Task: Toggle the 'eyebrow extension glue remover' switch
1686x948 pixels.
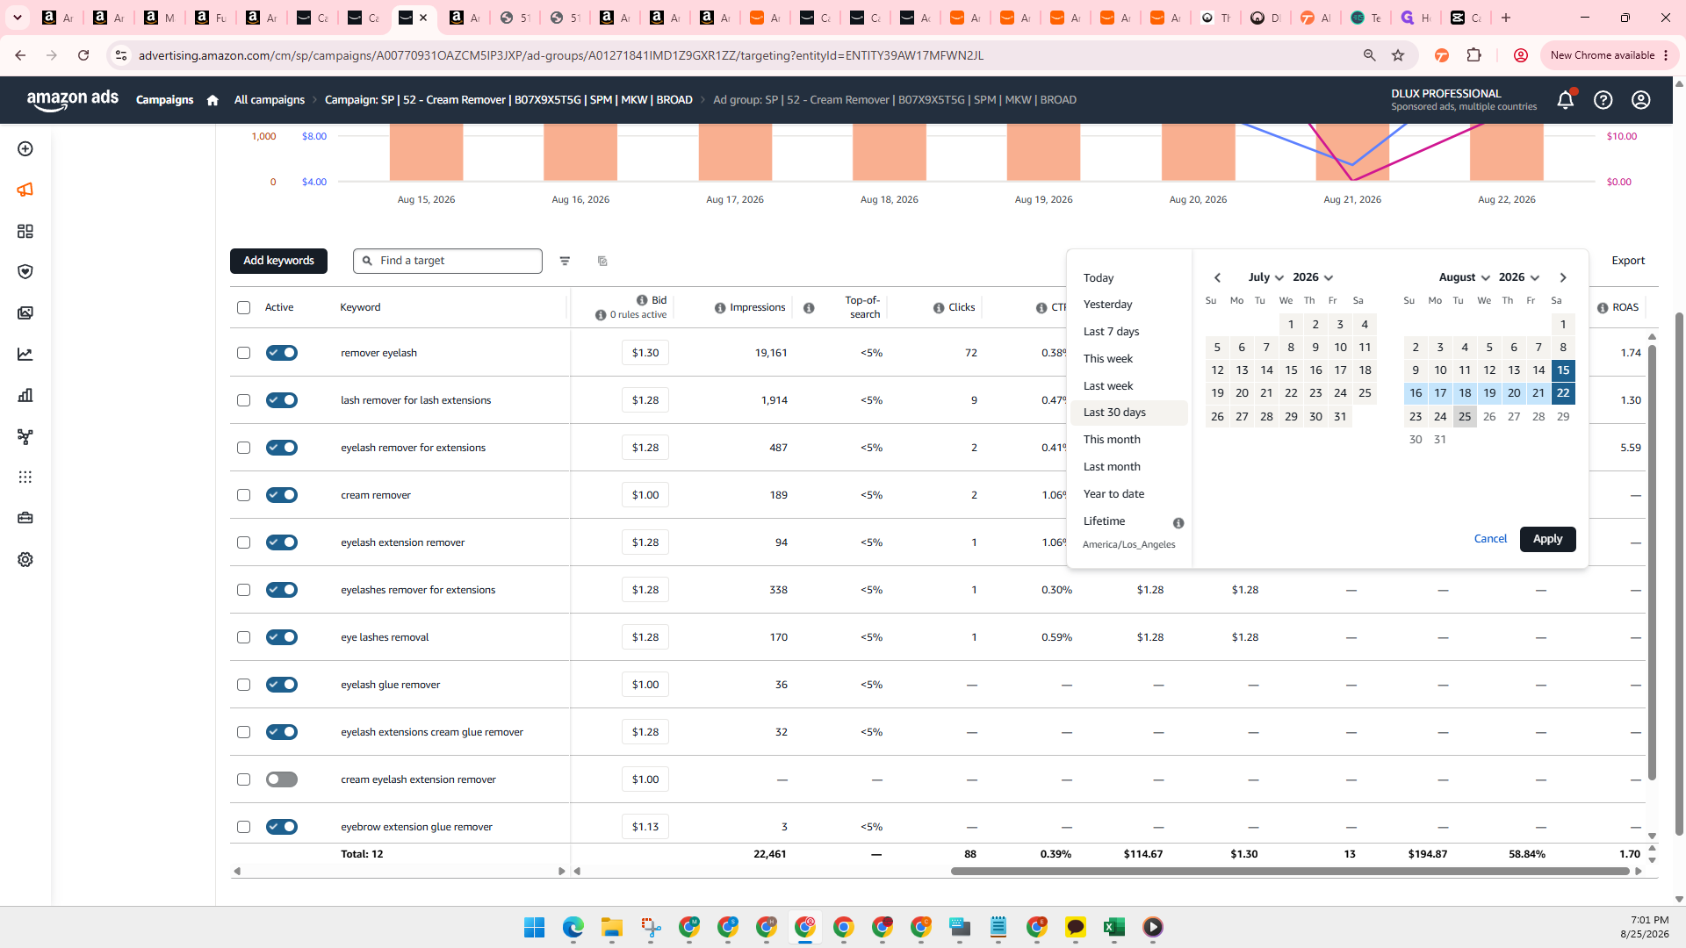Action: pyautogui.click(x=282, y=827)
